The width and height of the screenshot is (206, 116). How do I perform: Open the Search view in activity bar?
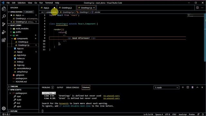click(4, 16)
